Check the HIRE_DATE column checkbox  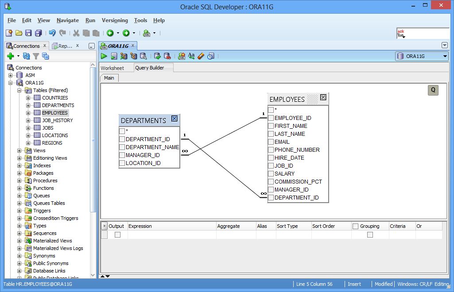click(271, 158)
